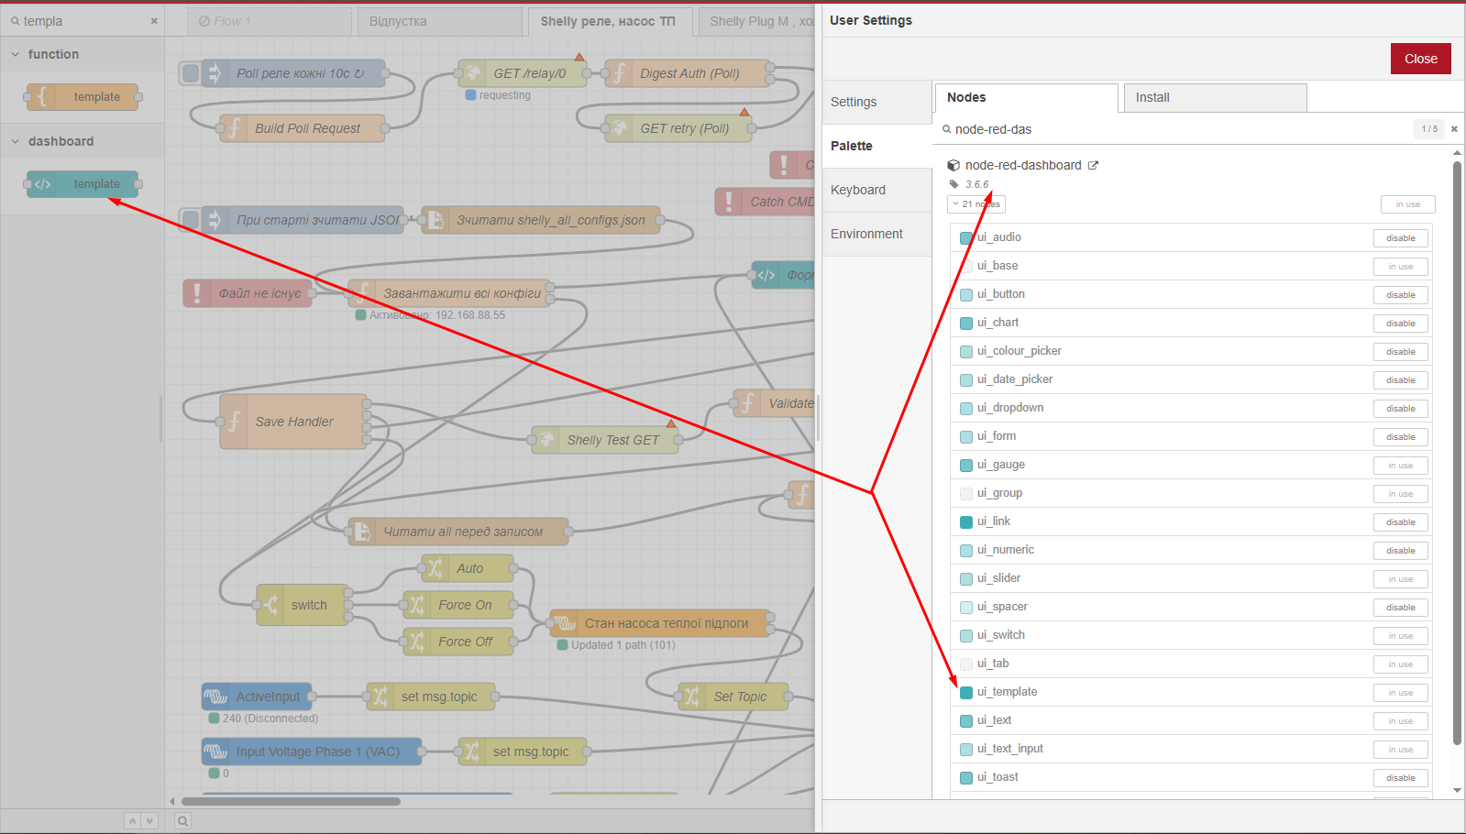Collapse the dashboard palette category
Image resolution: width=1466 pixels, height=834 pixels.
coord(16,141)
